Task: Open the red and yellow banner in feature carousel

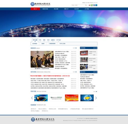Action: 72,98
